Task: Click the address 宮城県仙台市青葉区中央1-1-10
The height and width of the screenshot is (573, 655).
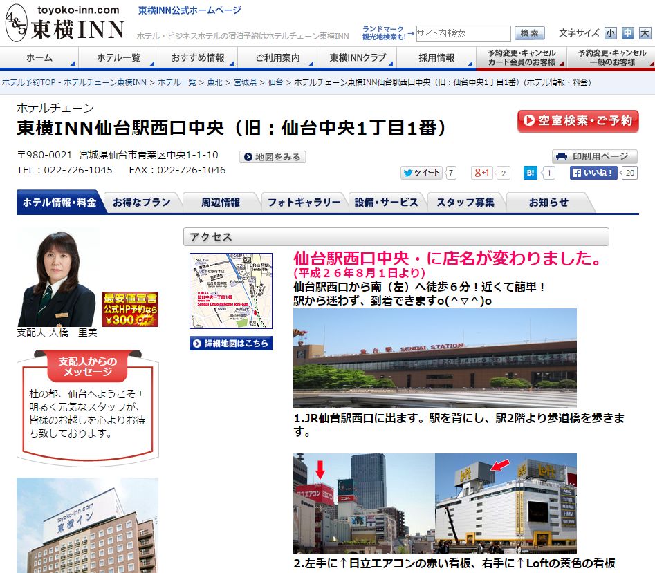Action: [149, 155]
